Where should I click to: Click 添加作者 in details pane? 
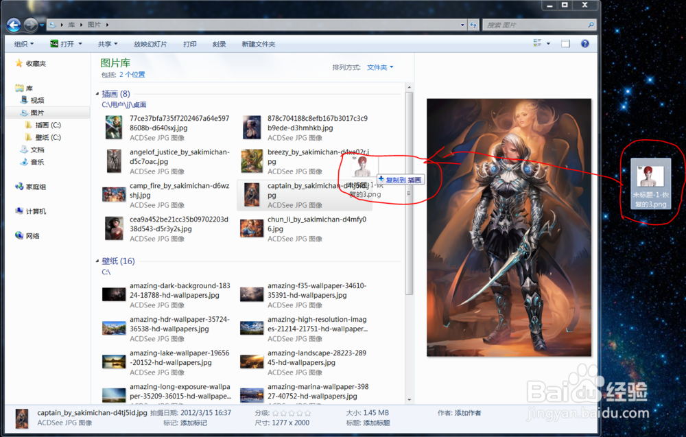[468, 413]
